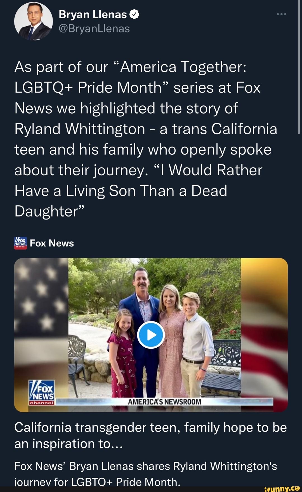This screenshot has height=492, width=302.
Task: Click the red flag stripes in the video thumbnail
Action: (x=266, y=350)
